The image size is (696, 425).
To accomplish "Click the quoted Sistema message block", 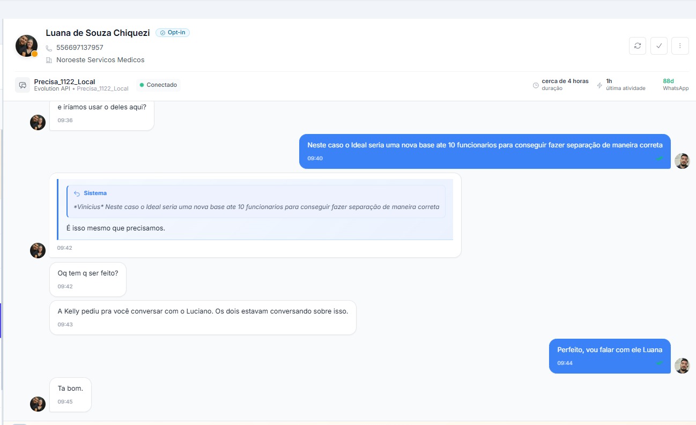I will (256, 202).
